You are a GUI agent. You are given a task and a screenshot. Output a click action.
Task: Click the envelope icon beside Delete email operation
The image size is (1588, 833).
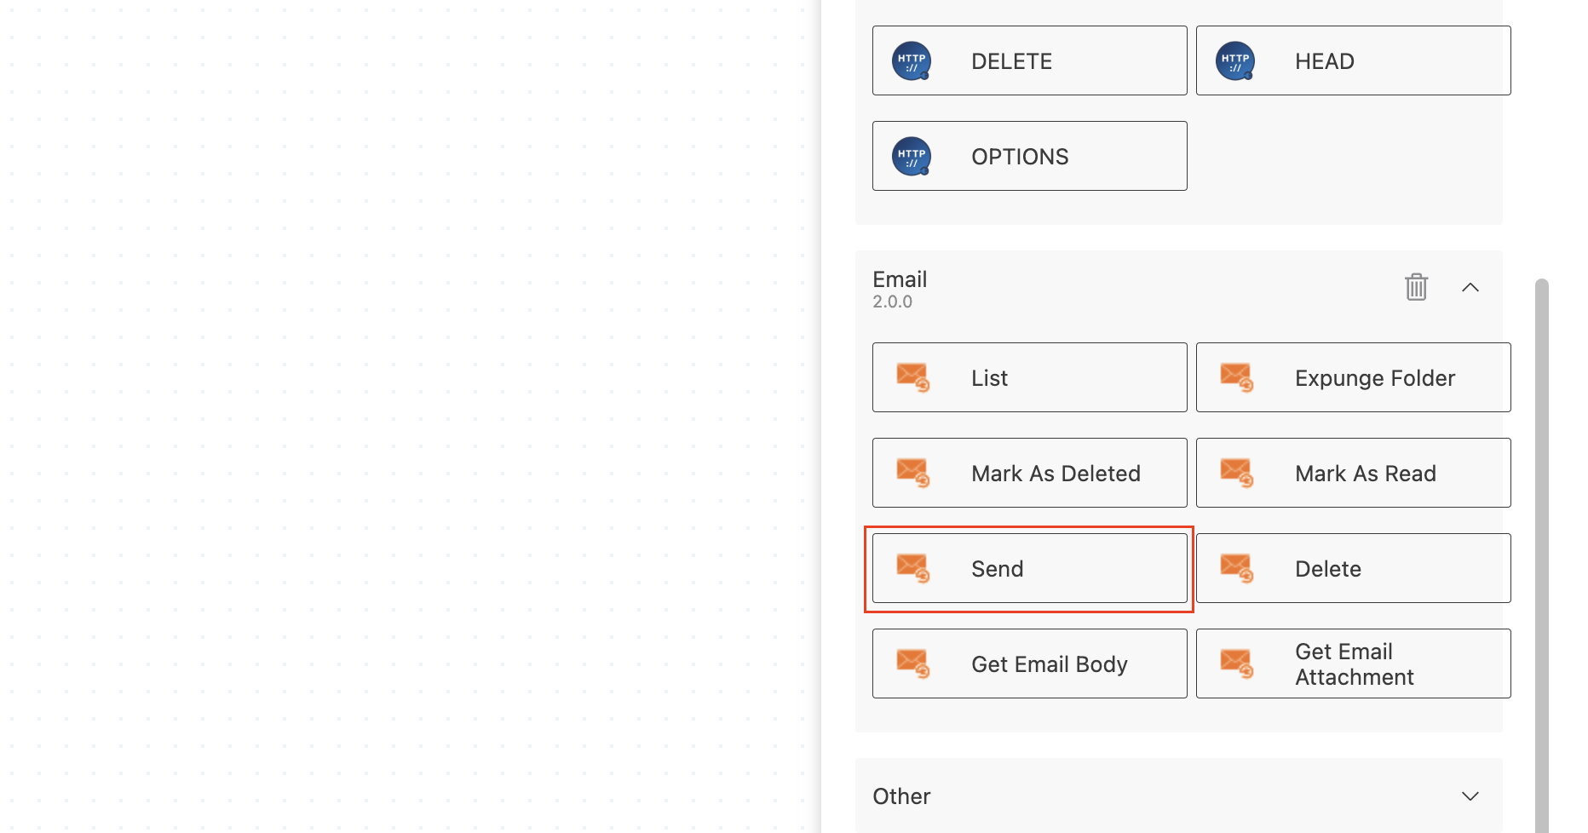(1236, 568)
